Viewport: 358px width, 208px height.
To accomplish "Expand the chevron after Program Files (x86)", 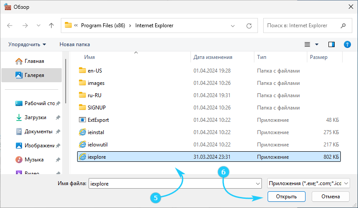I will 130,26.
